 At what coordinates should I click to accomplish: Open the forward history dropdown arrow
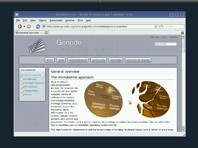(33, 27)
